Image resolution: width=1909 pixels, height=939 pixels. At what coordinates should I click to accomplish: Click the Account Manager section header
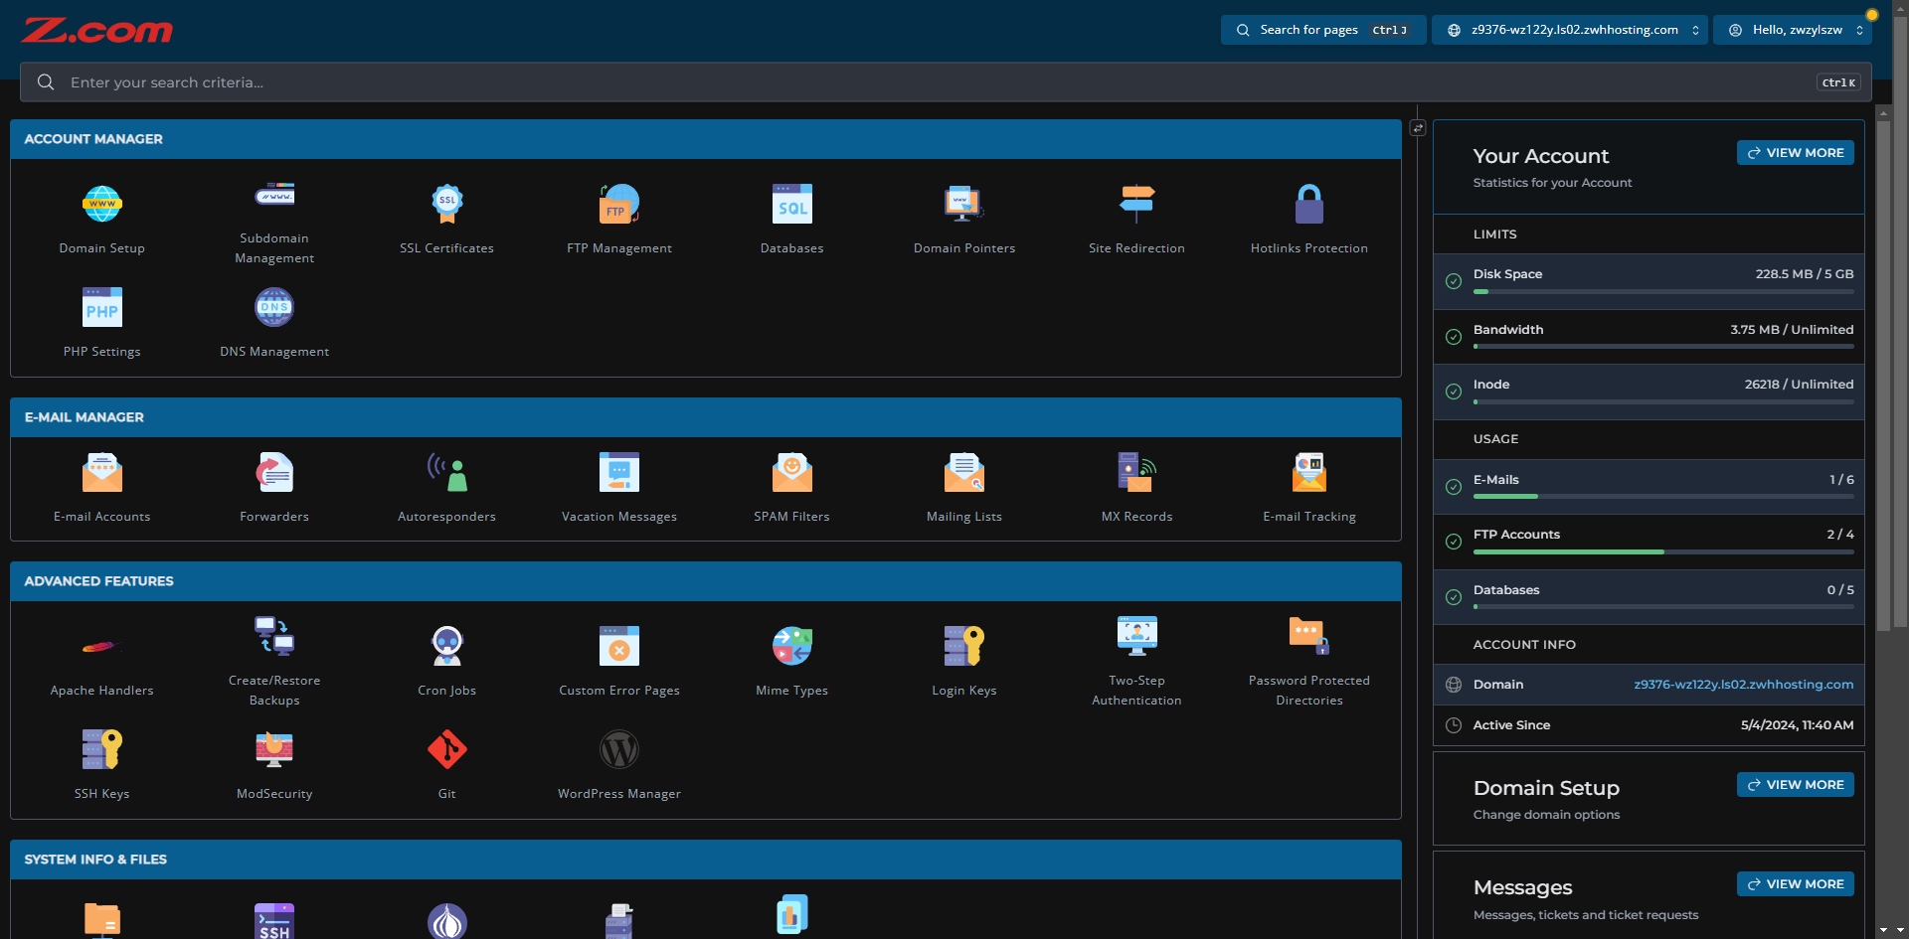click(x=706, y=139)
